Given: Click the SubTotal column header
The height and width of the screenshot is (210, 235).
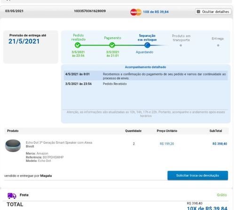Looking at the screenshot, I should pyautogui.click(x=216, y=131).
